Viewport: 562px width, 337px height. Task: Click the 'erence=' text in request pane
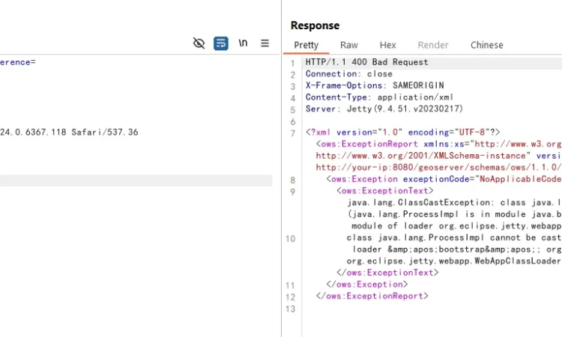(x=18, y=62)
